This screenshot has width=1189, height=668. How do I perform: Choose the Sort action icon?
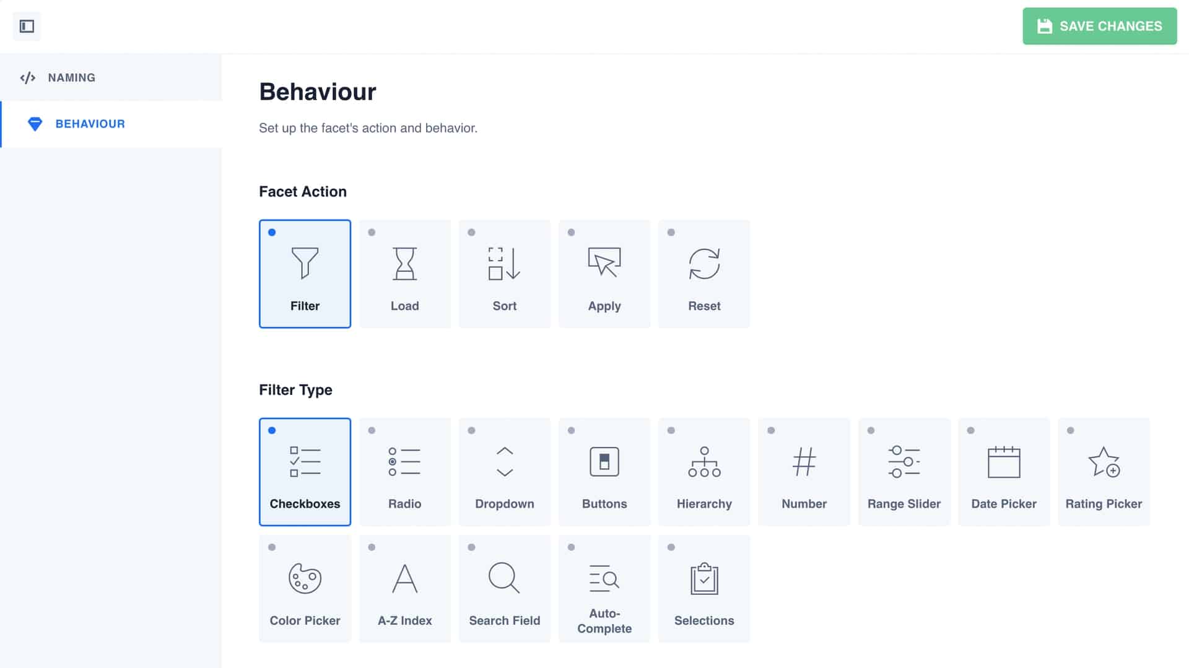(x=505, y=274)
